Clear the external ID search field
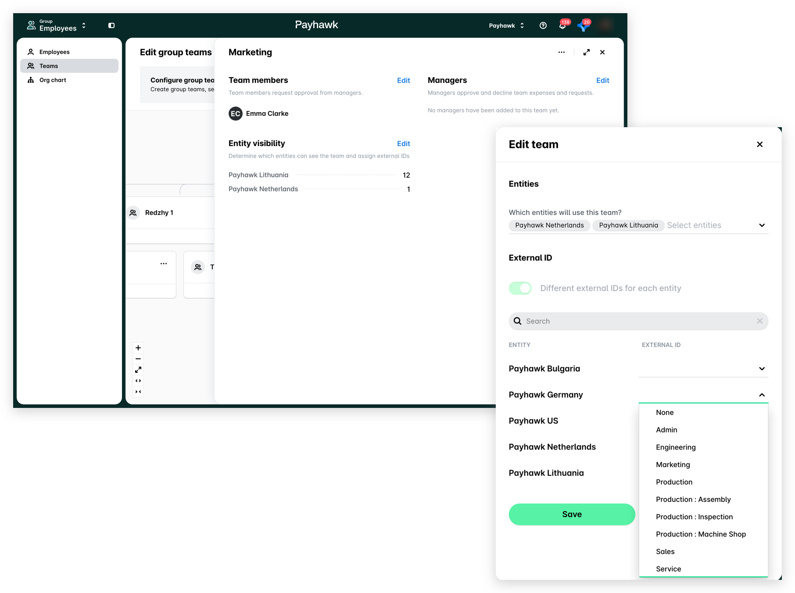 click(x=760, y=321)
